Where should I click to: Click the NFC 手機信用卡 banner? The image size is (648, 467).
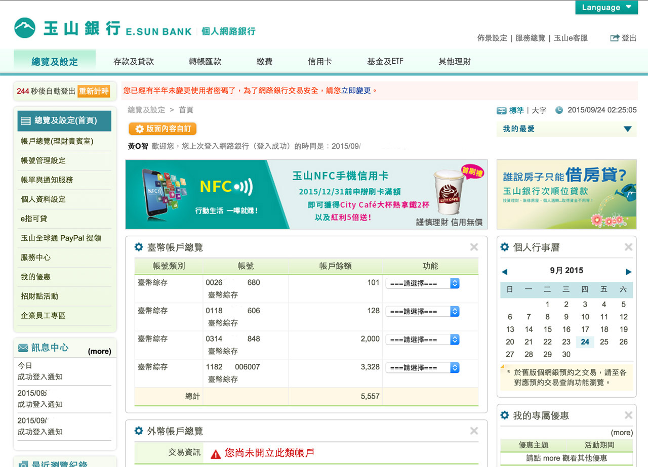pyautogui.click(x=307, y=195)
